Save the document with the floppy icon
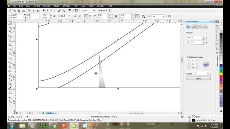The height and width of the screenshot is (129, 230). (x=19, y=10)
